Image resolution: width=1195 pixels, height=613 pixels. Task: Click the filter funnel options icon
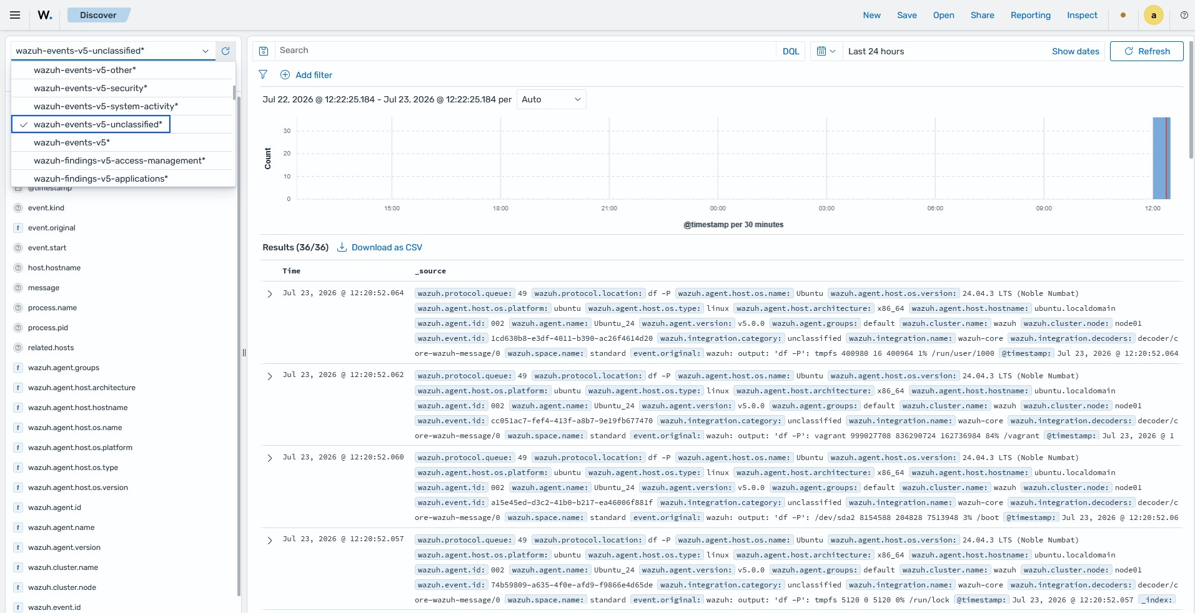click(x=263, y=75)
